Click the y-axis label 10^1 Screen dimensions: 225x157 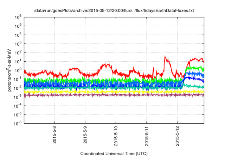(18, 62)
